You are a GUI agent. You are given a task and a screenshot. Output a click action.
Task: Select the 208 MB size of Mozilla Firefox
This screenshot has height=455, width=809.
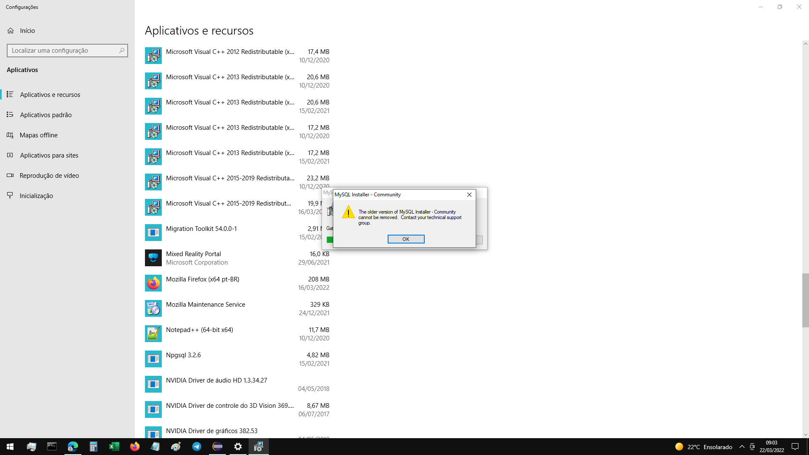tap(319, 279)
